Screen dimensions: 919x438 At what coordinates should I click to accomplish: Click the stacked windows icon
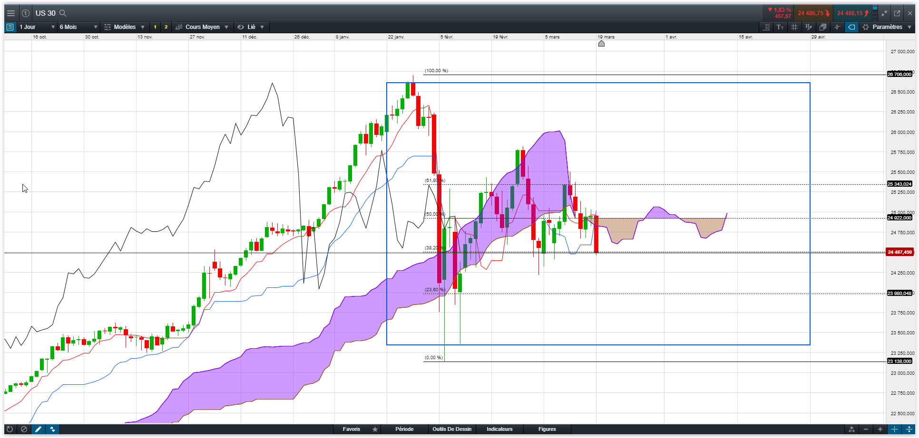823,27
